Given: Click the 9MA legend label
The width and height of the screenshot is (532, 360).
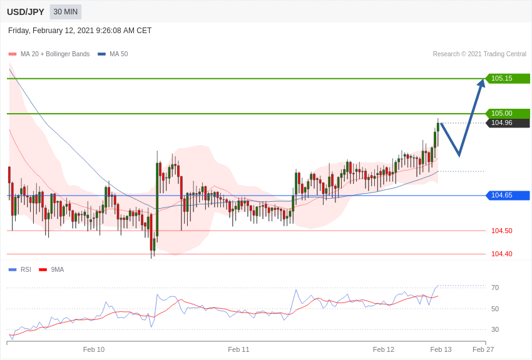Looking at the screenshot, I should [58, 270].
